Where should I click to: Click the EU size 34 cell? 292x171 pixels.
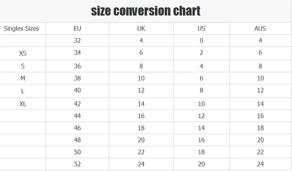(77, 53)
